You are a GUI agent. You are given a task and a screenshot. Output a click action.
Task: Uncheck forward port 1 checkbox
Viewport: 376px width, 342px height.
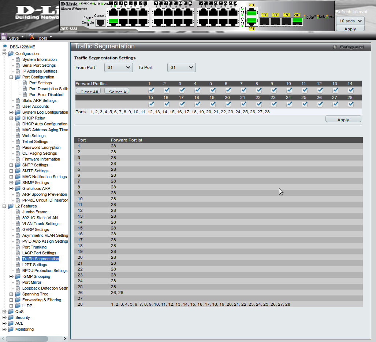pyautogui.click(x=151, y=90)
